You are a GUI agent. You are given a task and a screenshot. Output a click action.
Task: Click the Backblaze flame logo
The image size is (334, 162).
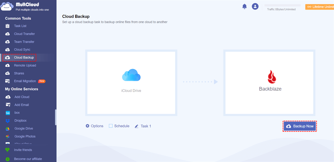click(272, 77)
